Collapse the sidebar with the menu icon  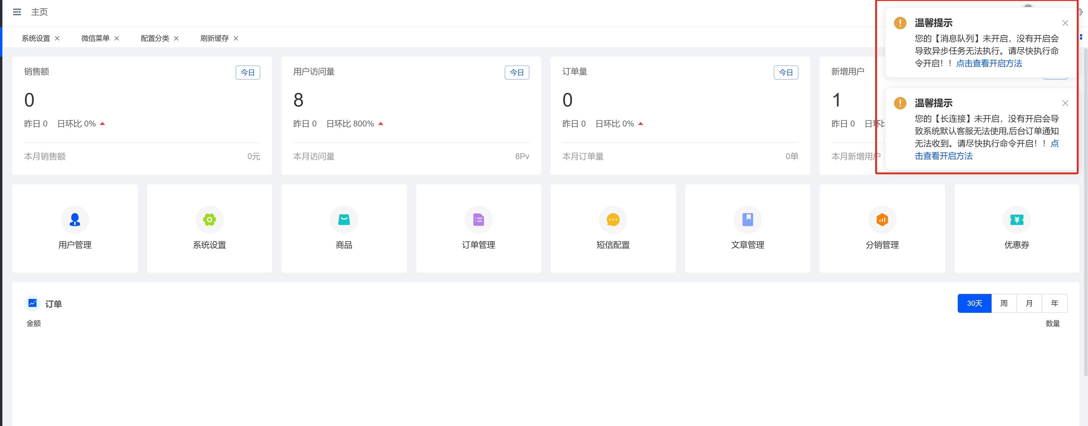pos(17,12)
